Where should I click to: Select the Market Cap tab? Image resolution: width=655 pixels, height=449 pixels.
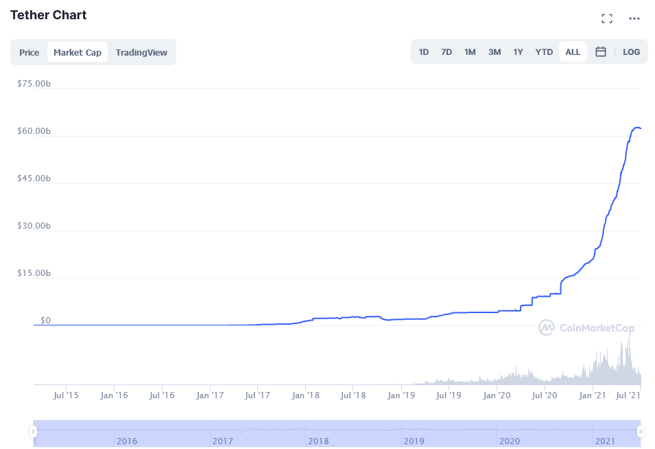click(78, 52)
